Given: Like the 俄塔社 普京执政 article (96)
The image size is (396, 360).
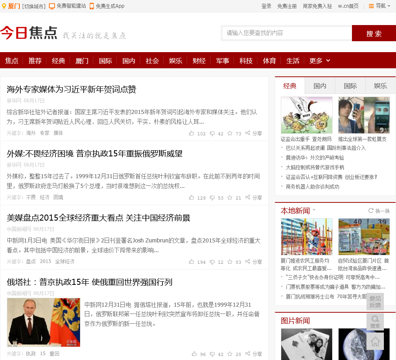Looking at the screenshot, I should (194, 354).
